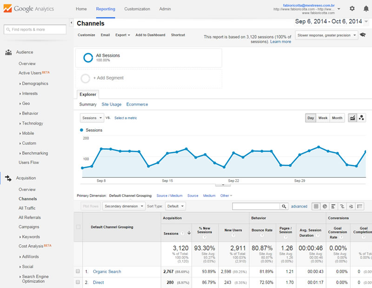Click the graduation cap help icon
This screenshot has height=288, width=372.
(x=363, y=35)
